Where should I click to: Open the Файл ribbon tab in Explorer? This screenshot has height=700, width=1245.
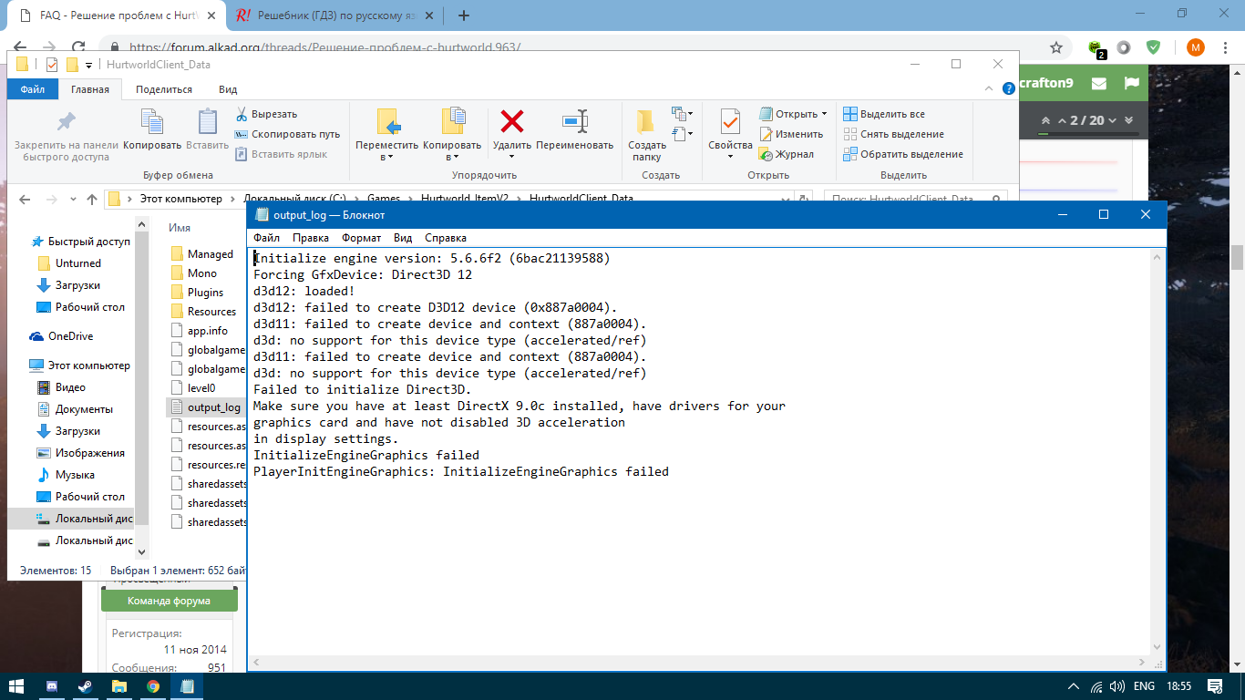point(33,89)
